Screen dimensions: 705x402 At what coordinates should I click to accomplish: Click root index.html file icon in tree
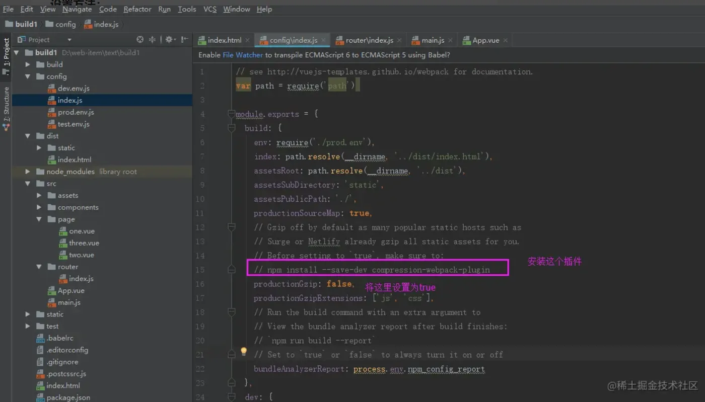coord(41,386)
